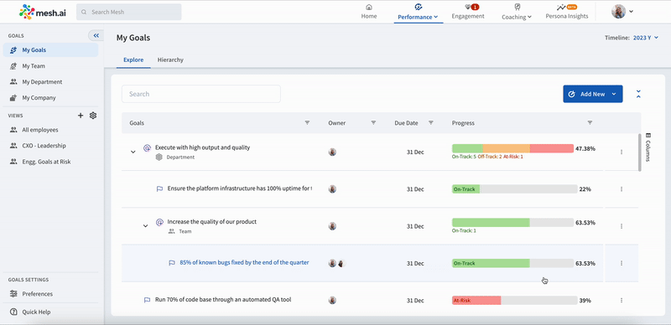This screenshot has width=671, height=325.
Task: Click objective icon beside 'Increase the quality of our product'
Action: pyautogui.click(x=159, y=222)
